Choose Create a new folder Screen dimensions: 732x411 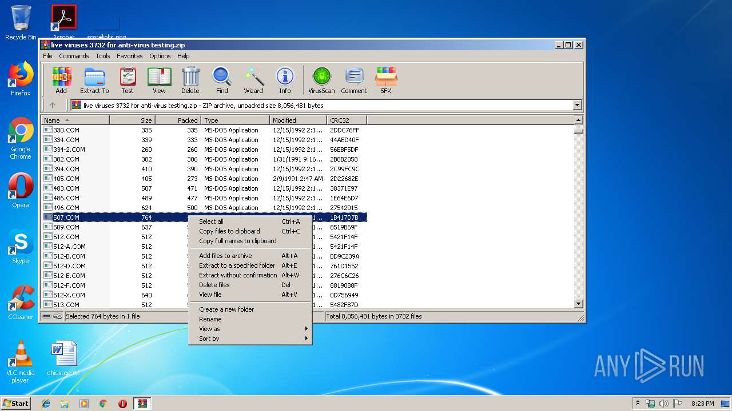coord(250,309)
